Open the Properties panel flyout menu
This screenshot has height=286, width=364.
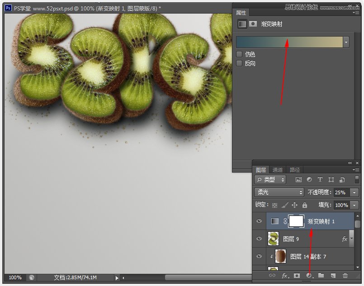pos(357,13)
